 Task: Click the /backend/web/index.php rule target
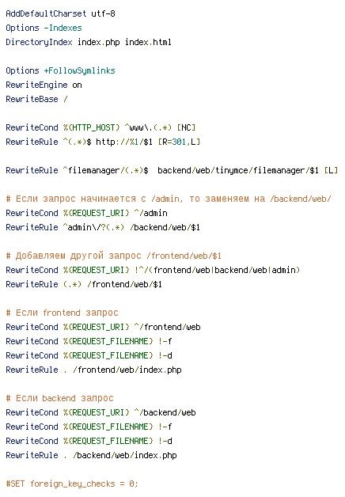pyautogui.click(x=124, y=456)
